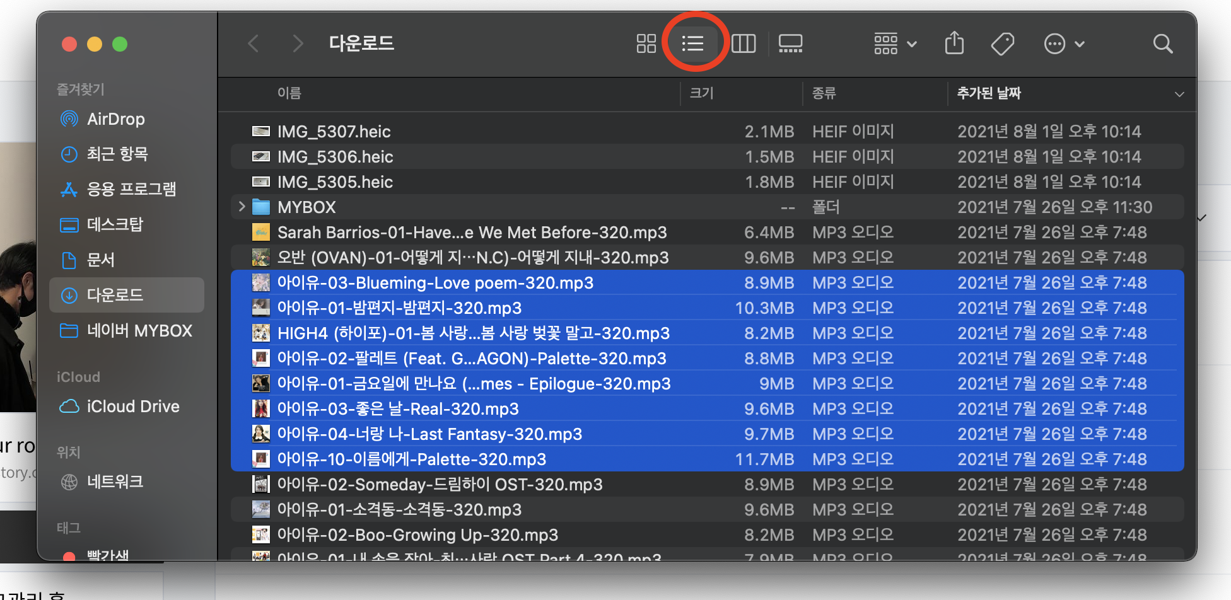Image resolution: width=1231 pixels, height=600 pixels.
Task: Open 문서 in the sidebar
Action: [x=127, y=260]
